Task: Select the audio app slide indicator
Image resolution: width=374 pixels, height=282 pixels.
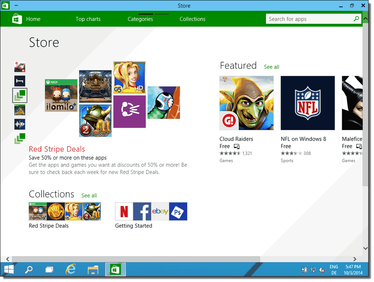Action: coord(19,124)
